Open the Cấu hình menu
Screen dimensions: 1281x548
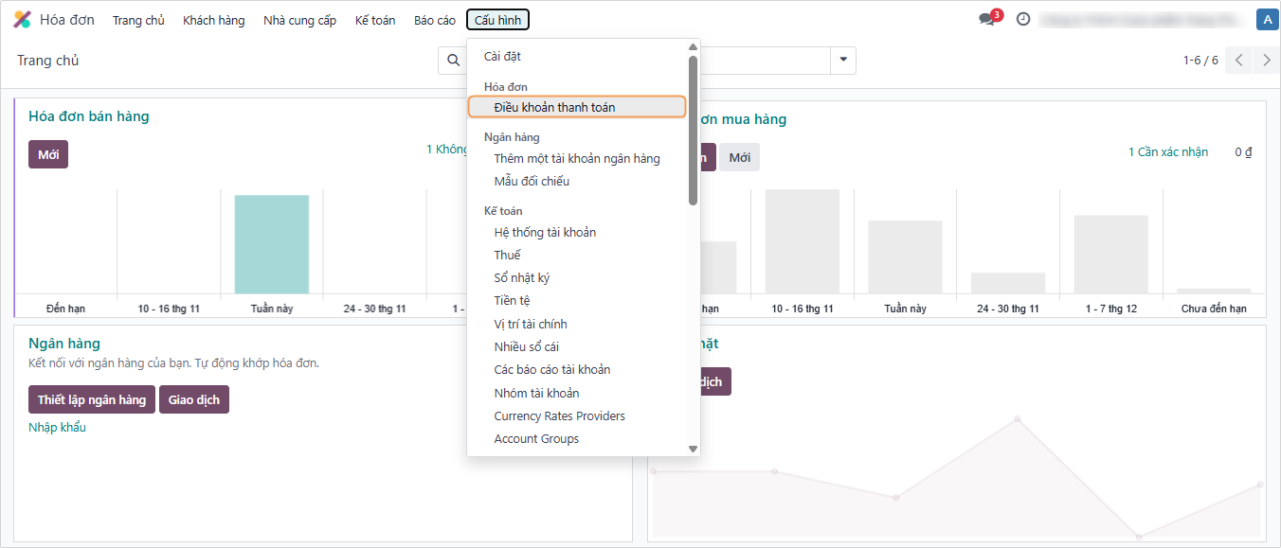[497, 20]
